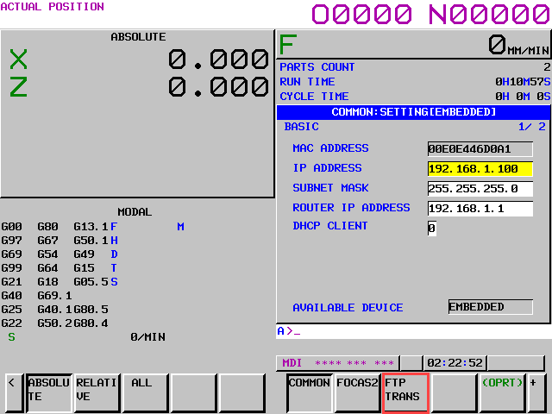Image resolution: width=552 pixels, height=414 pixels.
Task: Select the ALL position softkey
Action: point(146,393)
